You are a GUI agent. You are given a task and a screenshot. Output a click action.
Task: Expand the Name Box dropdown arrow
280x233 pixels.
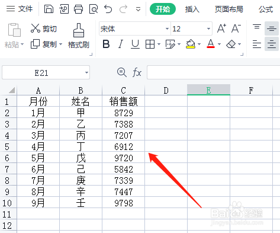click(86, 73)
